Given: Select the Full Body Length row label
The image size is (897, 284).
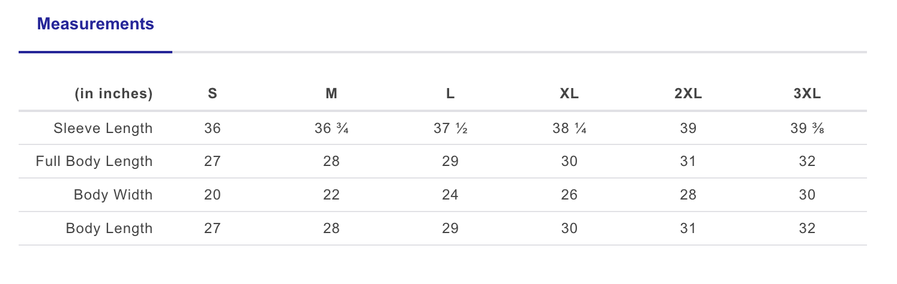Looking at the screenshot, I should point(94,162).
